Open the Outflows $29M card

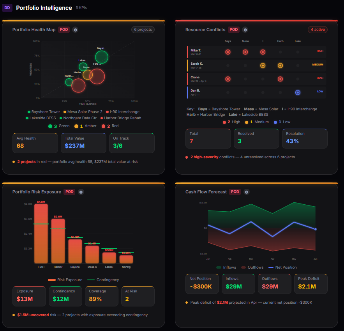click(274, 283)
